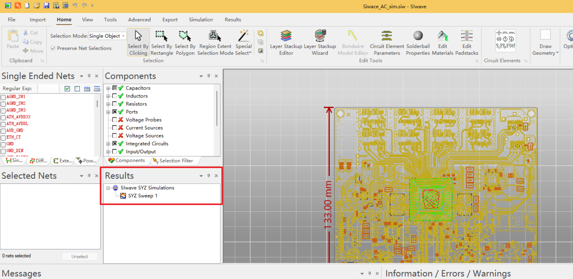Check the GND net checkbox
This screenshot has width=573, height=279.
[3, 145]
